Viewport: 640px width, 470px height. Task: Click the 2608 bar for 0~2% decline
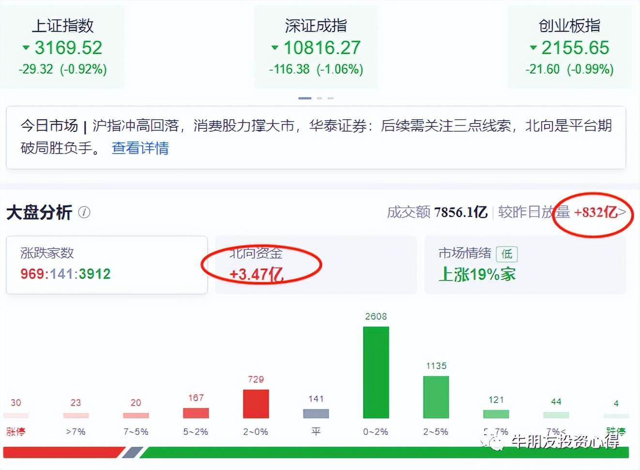pos(376,372)
